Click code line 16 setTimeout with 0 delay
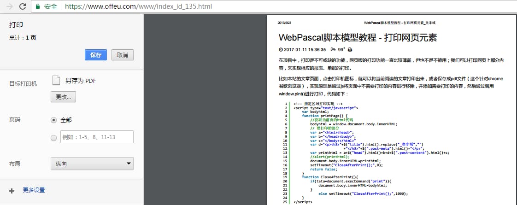This screenshot has height=205, width=517. click(347, 165)
